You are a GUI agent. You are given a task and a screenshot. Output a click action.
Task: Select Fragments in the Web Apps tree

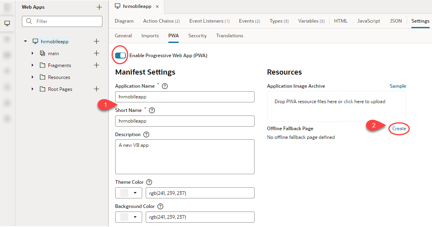60,65
